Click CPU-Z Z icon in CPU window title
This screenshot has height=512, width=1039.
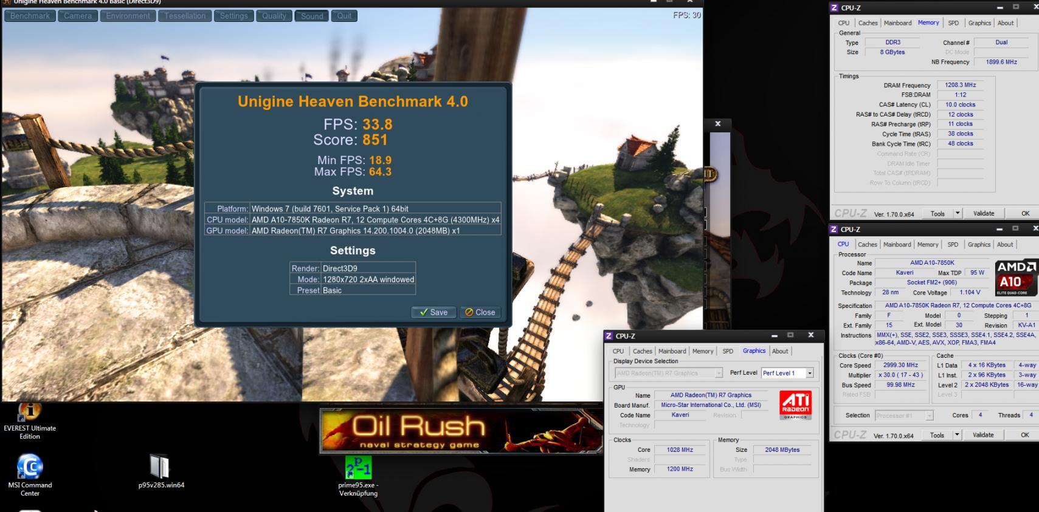tap(834, 230)
